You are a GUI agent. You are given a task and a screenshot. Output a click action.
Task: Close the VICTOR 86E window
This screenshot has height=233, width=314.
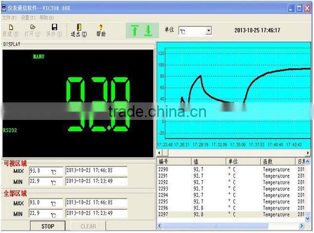tap(307, 8)
